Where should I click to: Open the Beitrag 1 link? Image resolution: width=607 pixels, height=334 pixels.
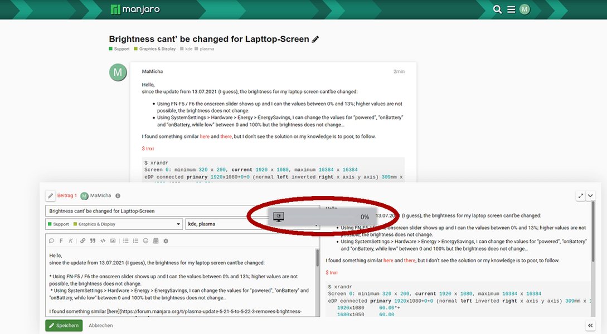tap(67, 195)
